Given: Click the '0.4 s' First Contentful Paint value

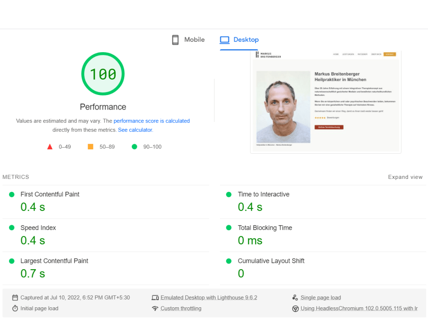Looking at the screenshot, I should [x=33, y=207].
